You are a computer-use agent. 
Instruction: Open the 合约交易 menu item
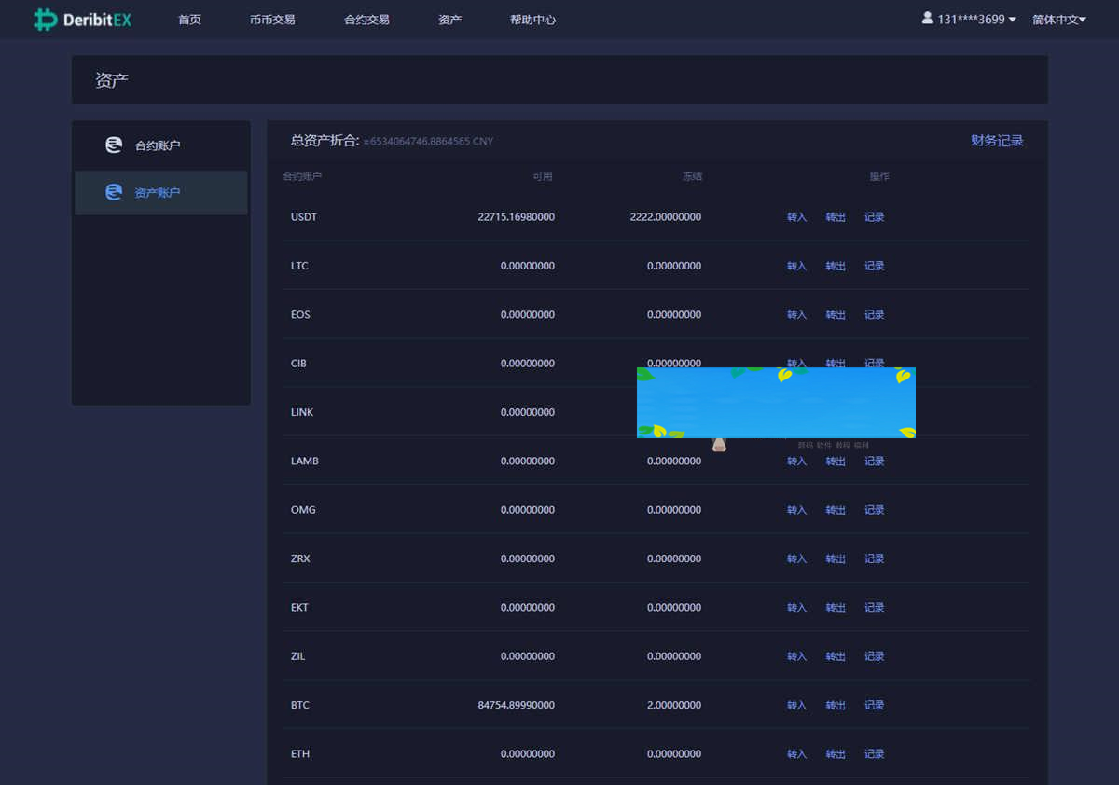coord(366,20)
